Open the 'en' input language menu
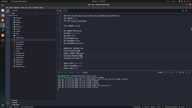The width and height of the screenshot is (192, 108). (173, 1)
